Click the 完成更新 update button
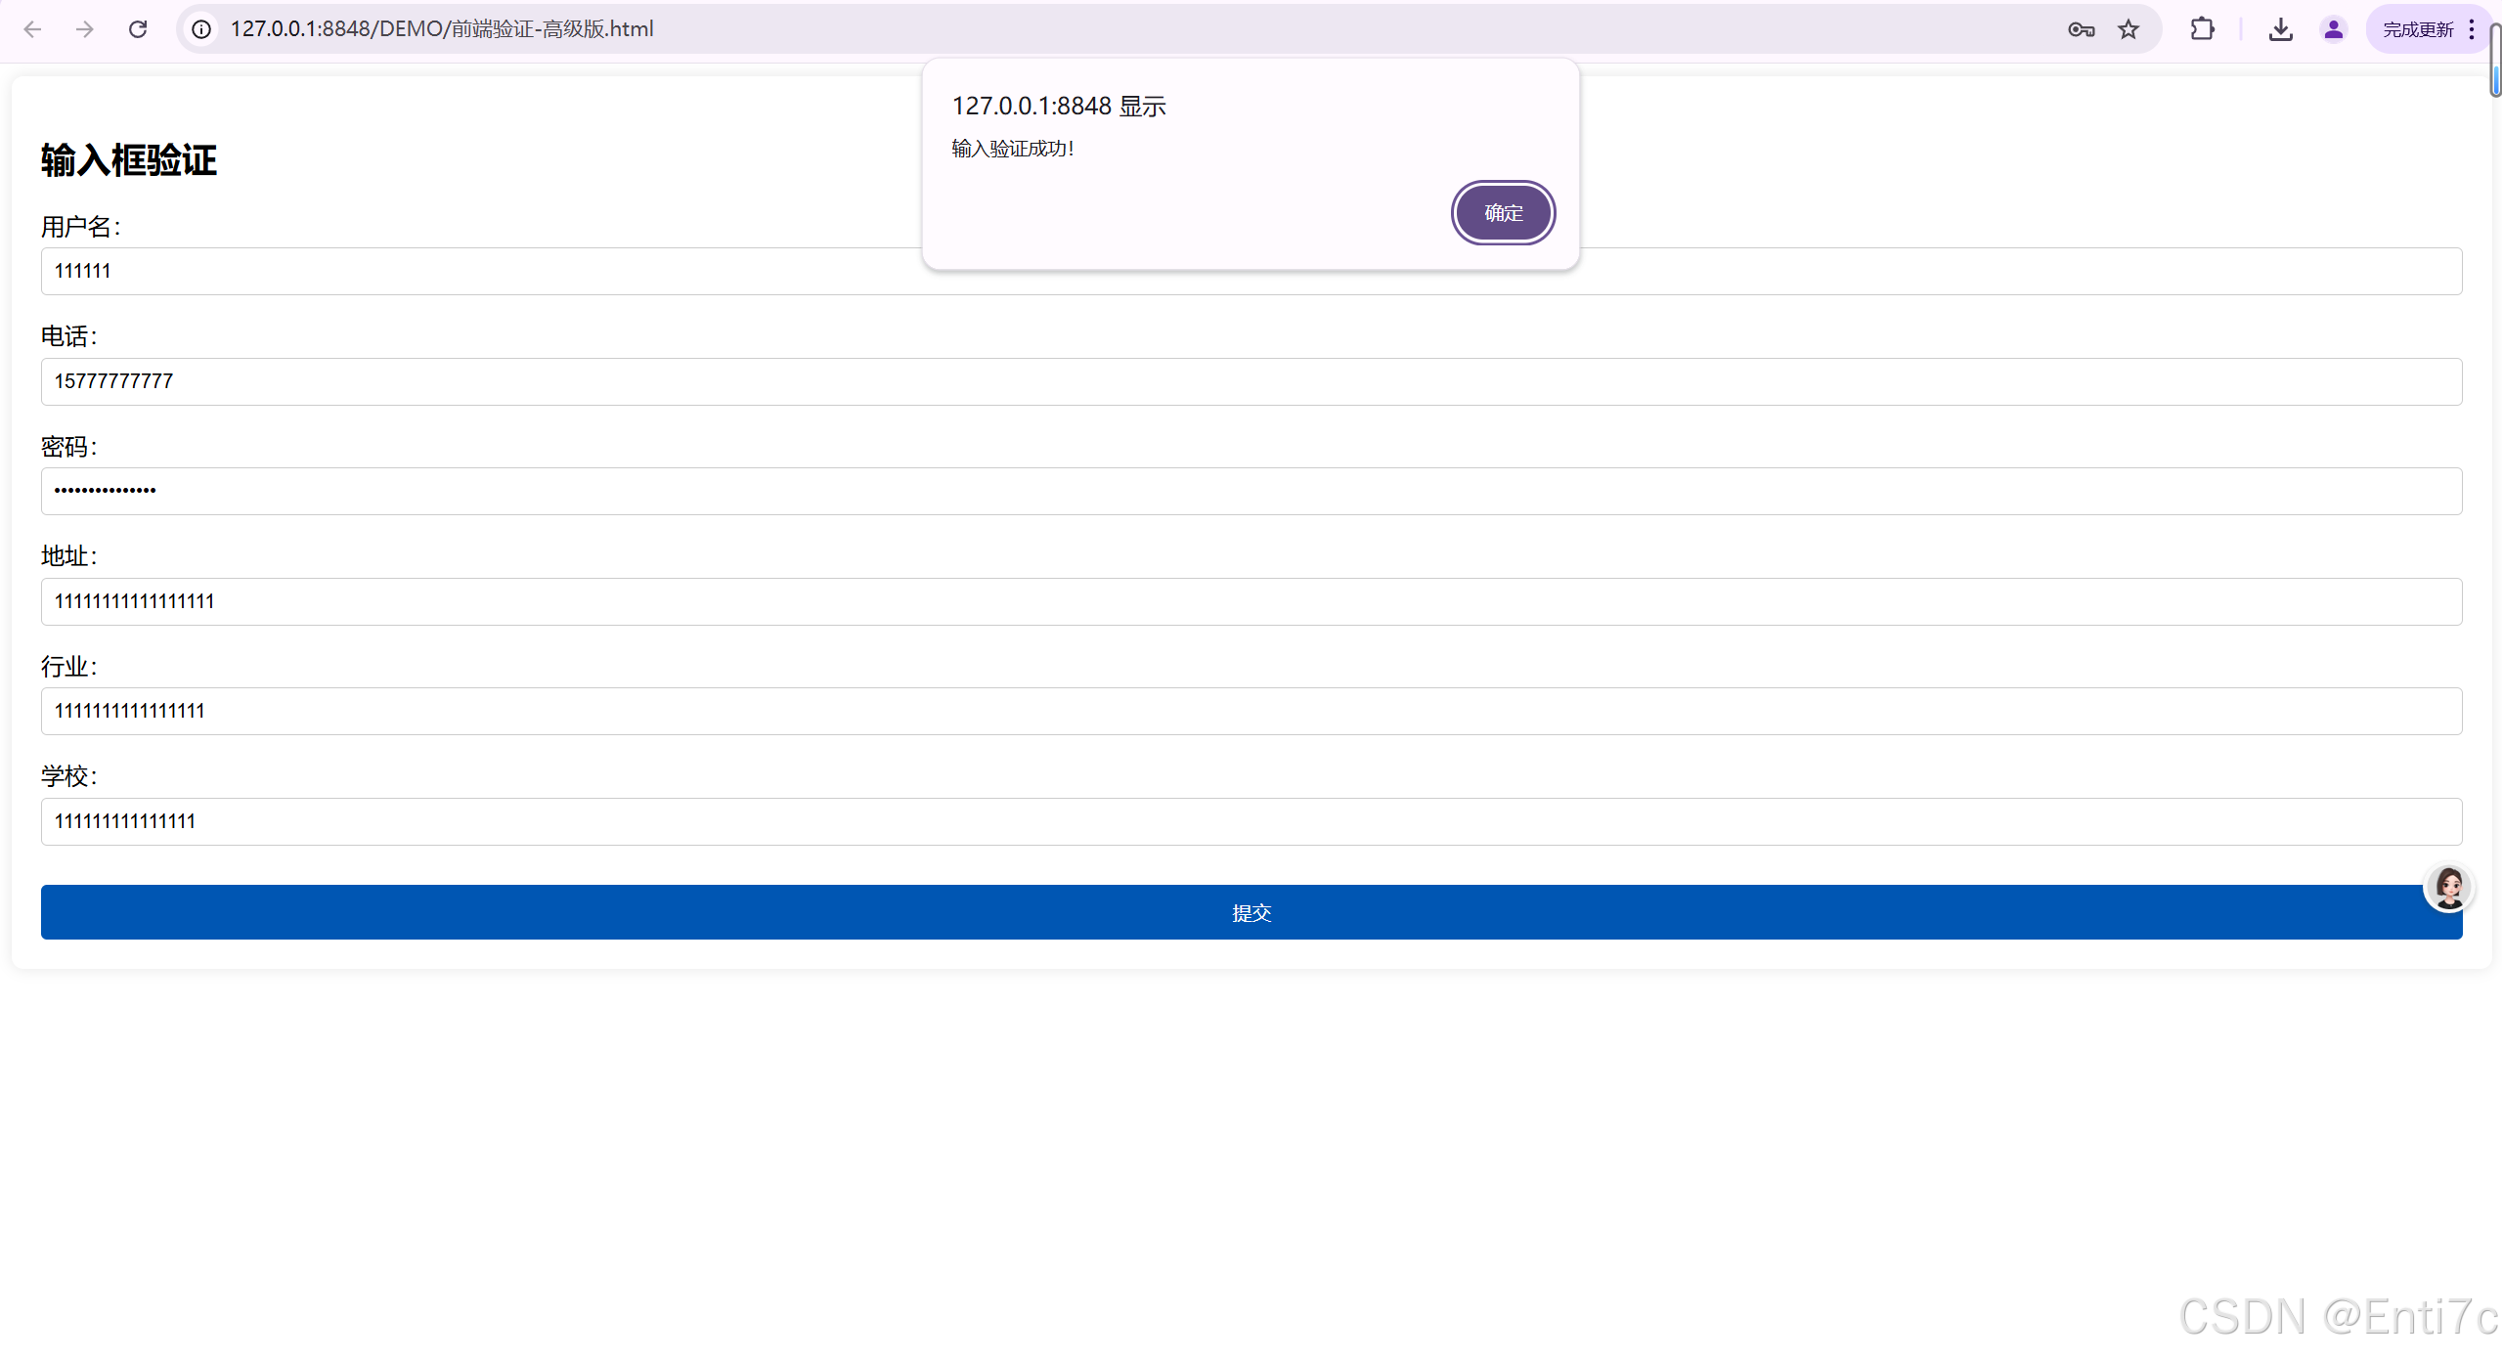 pyautogui.click(x=2417, y=29)
